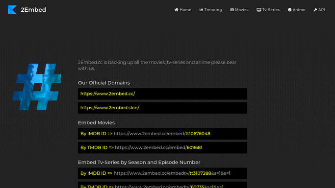Click the Tv-Series monitor icon
The height and width of the screenshot is (188, 335).
tap(258, 10)
